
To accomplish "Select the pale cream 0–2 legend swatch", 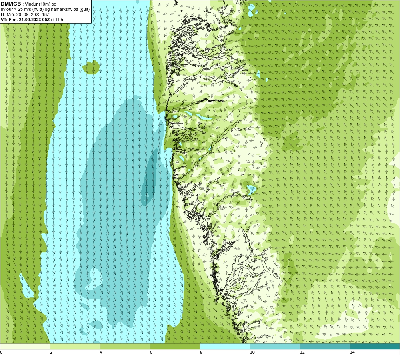I will pyautogui.click(x=25, y=346).
